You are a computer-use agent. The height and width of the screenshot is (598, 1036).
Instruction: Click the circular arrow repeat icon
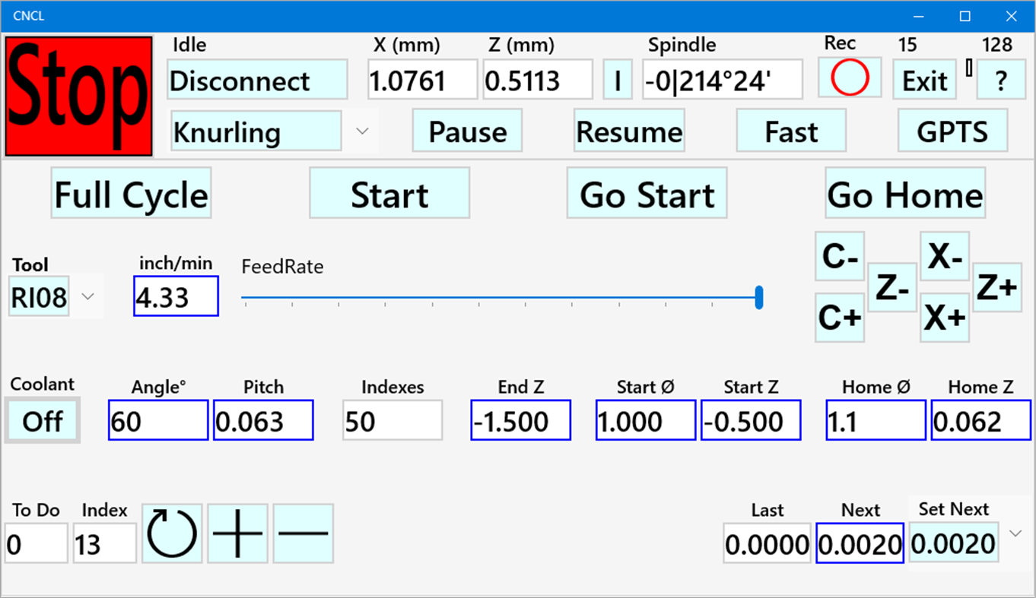point(172,533)
